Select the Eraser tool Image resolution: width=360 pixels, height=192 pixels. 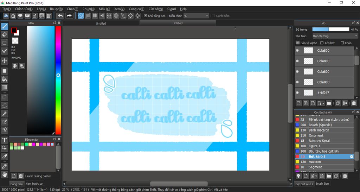pyautogui.click(x=4, y=35)
